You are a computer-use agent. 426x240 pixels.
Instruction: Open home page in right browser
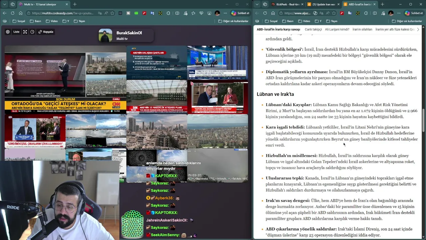coord(273,13)
